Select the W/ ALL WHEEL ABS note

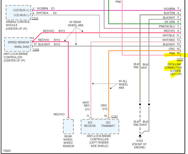[124, 84]
